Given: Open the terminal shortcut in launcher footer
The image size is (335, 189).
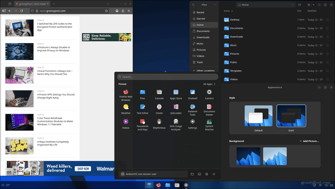Looking at the screenshot, I should (200, 174).
